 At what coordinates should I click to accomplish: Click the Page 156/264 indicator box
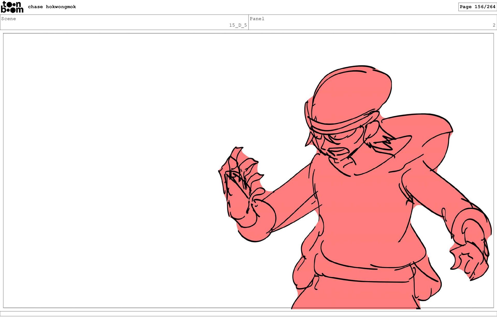pyautogui.click(x=477, y=7)
